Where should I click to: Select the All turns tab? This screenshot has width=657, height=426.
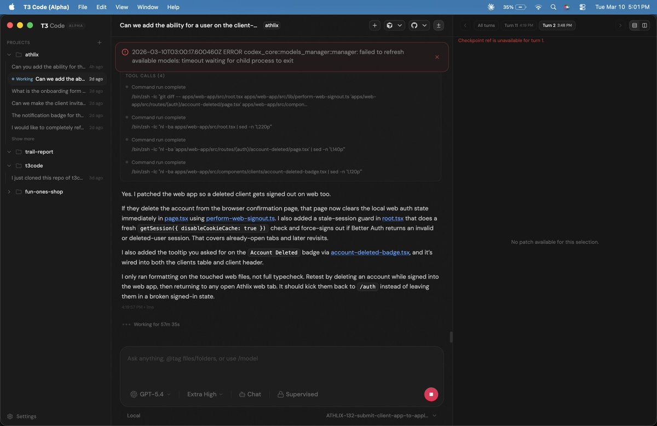tap(486, 25)
